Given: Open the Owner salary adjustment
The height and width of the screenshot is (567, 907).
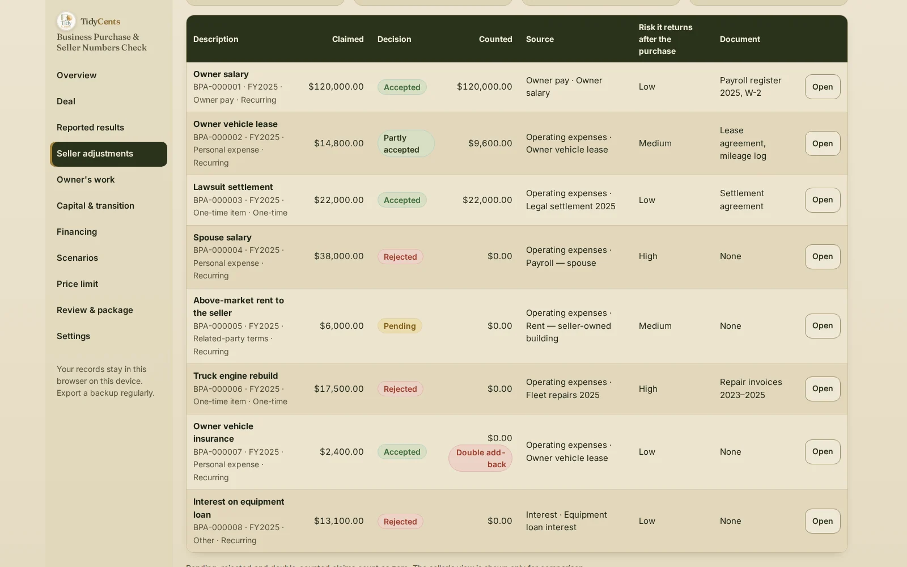Looking at the screenshot, I should 823,87.
